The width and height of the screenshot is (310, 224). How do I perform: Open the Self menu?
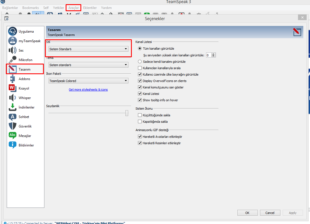click(x=46, y=8)
